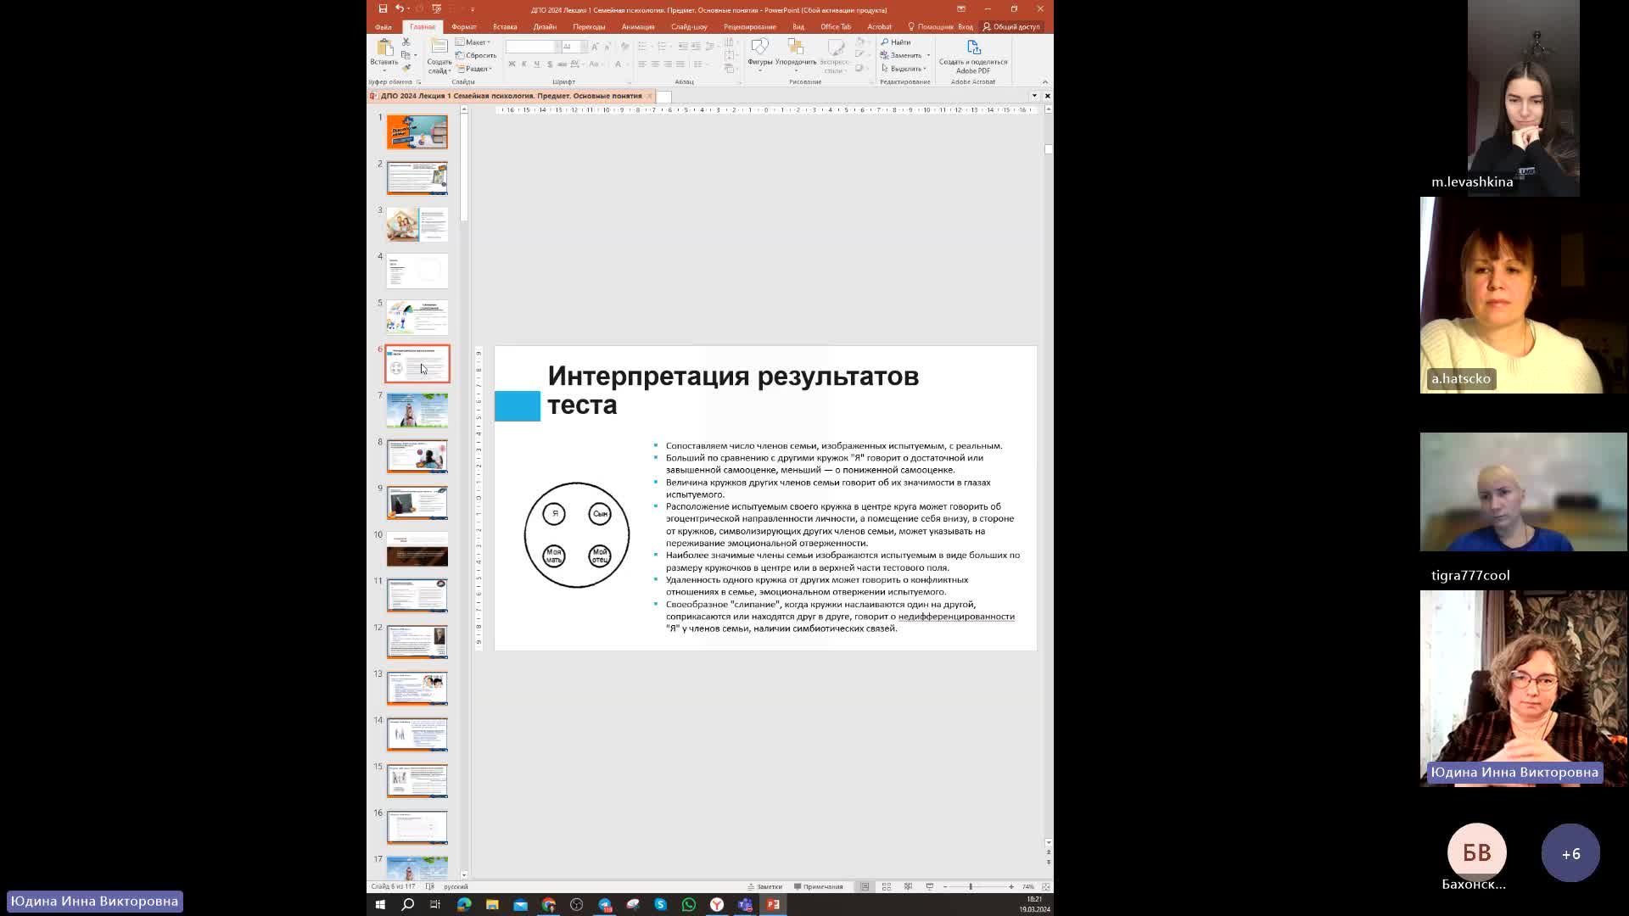This screenshot has height=916, width=1629.
Task: Switch to Slide Sorter view icon
Action: (x=887, y=886)
